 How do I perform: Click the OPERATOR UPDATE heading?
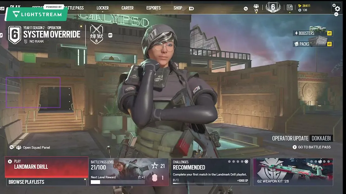point(290,138)
